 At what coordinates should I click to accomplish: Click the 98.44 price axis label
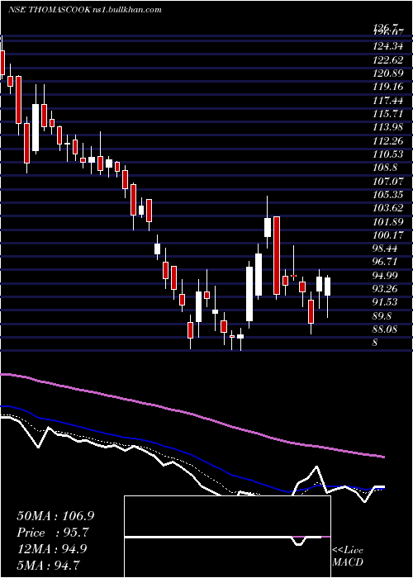click(387, 249)
